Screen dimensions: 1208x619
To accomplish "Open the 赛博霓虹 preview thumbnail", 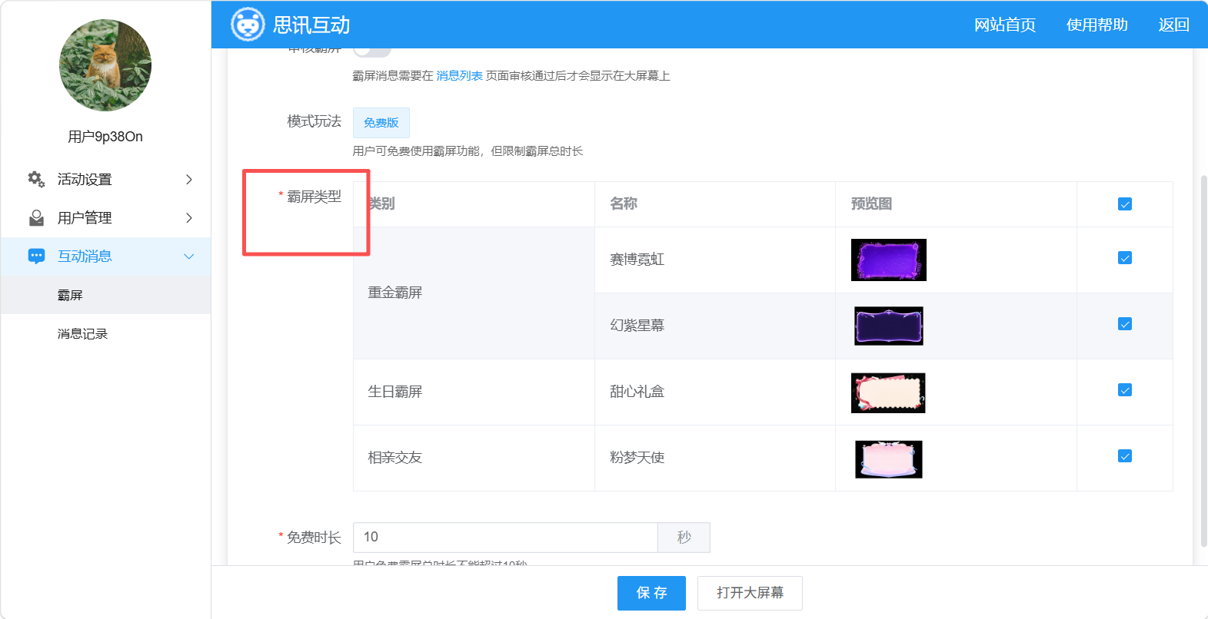I will (x=889, y=260).
